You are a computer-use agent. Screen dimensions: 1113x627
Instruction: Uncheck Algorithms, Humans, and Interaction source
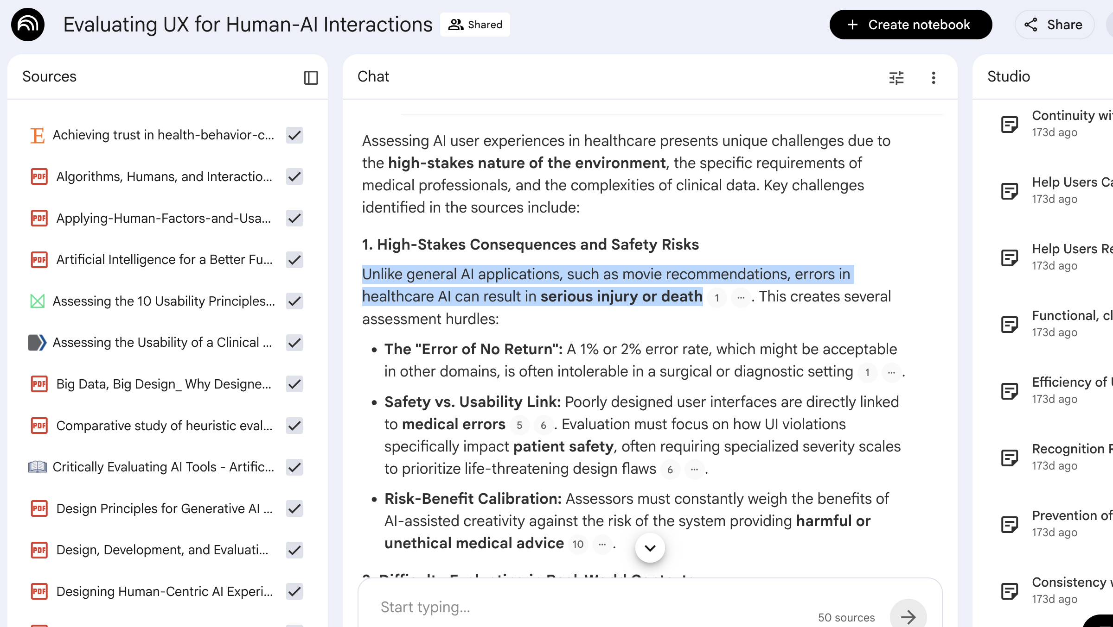click(294, 176)
